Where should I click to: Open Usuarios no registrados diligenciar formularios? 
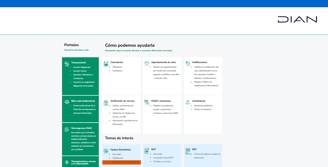[x=84, y=84]
